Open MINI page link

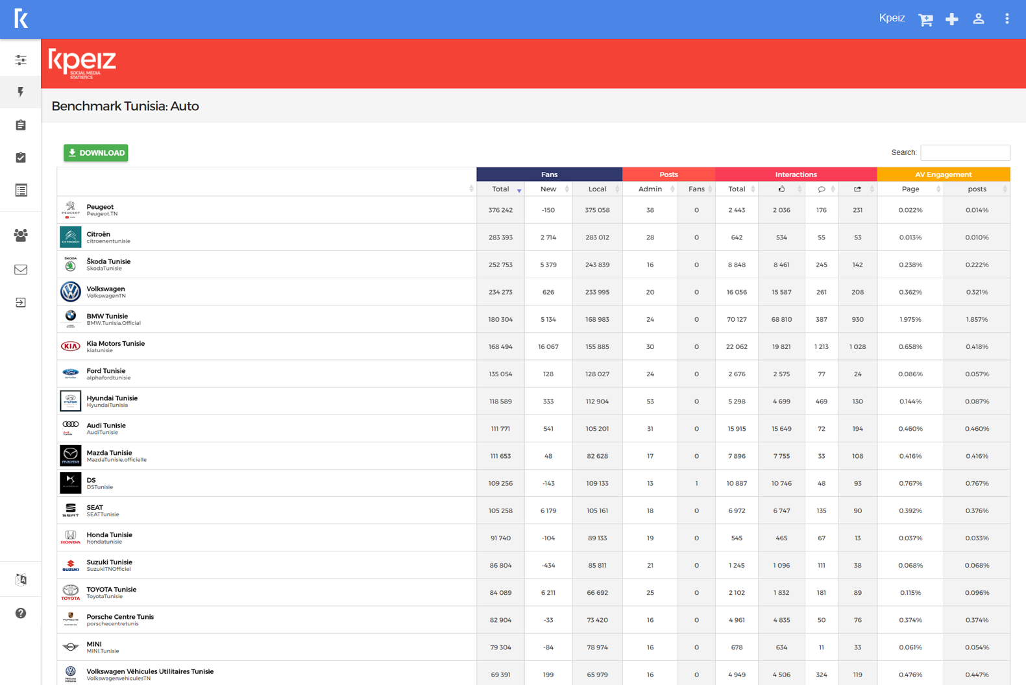pos(94,644)
